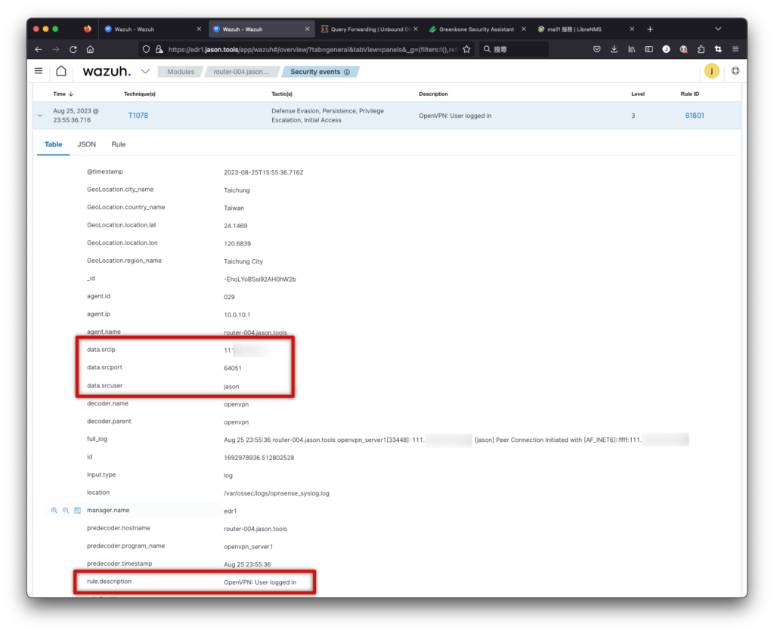Click the id value 1692978936.512802528
Image resolution: width=774 pixels, height=633 pixels.
[259, 457]
